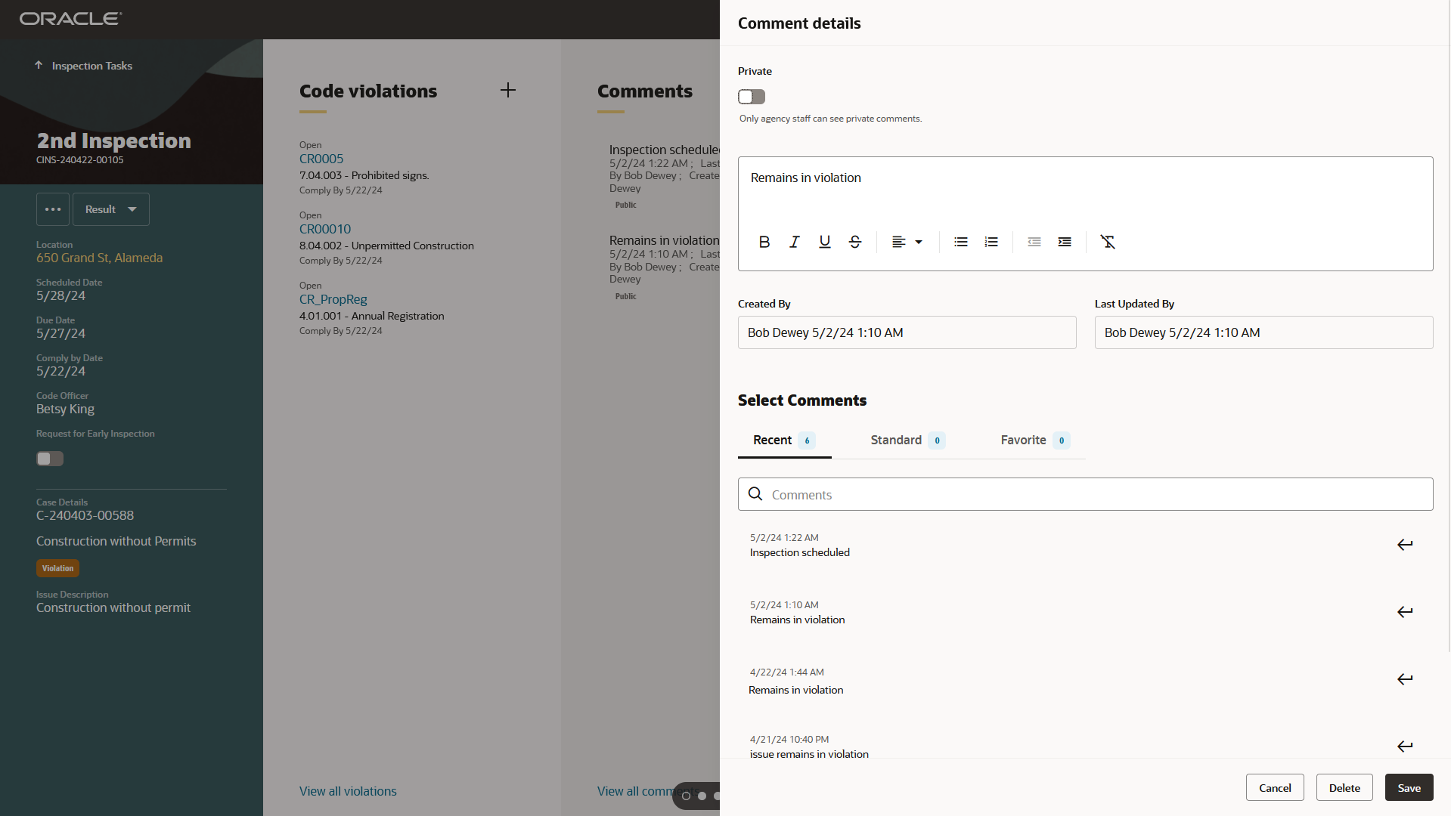Increase the text indent
This screenshot has height=816, width=1451.
point(1065,242)
